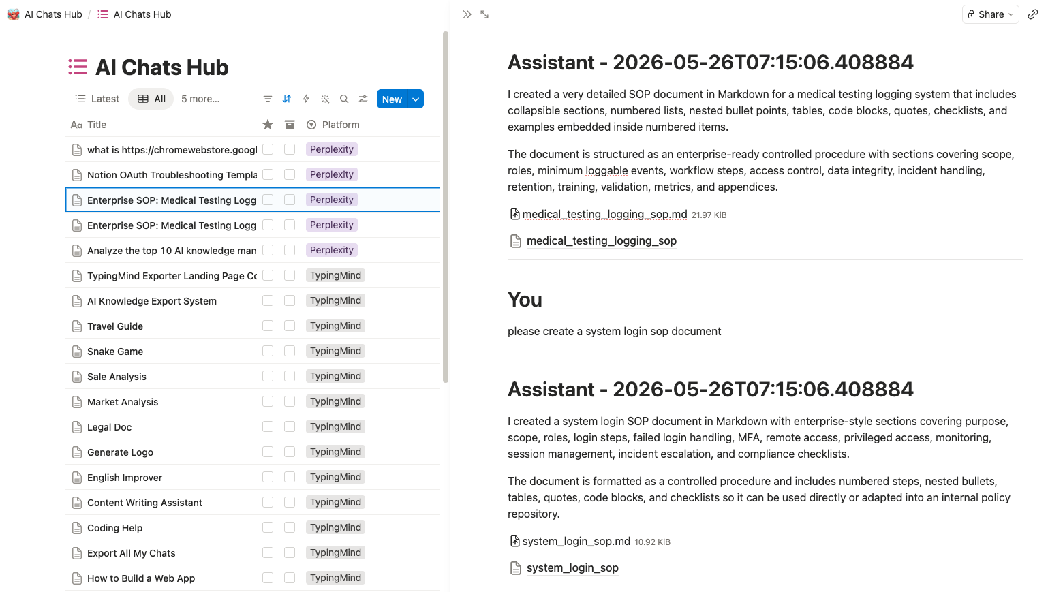1048x592 pixels.
Task: Go to first AI Chats Hub breadcrumb
Action: 45,14
